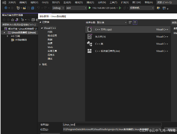The width and height of the screenshot is (177, 134).
Task: Open the pending changes filter dropdown arrow
Action: pos(26,20)
